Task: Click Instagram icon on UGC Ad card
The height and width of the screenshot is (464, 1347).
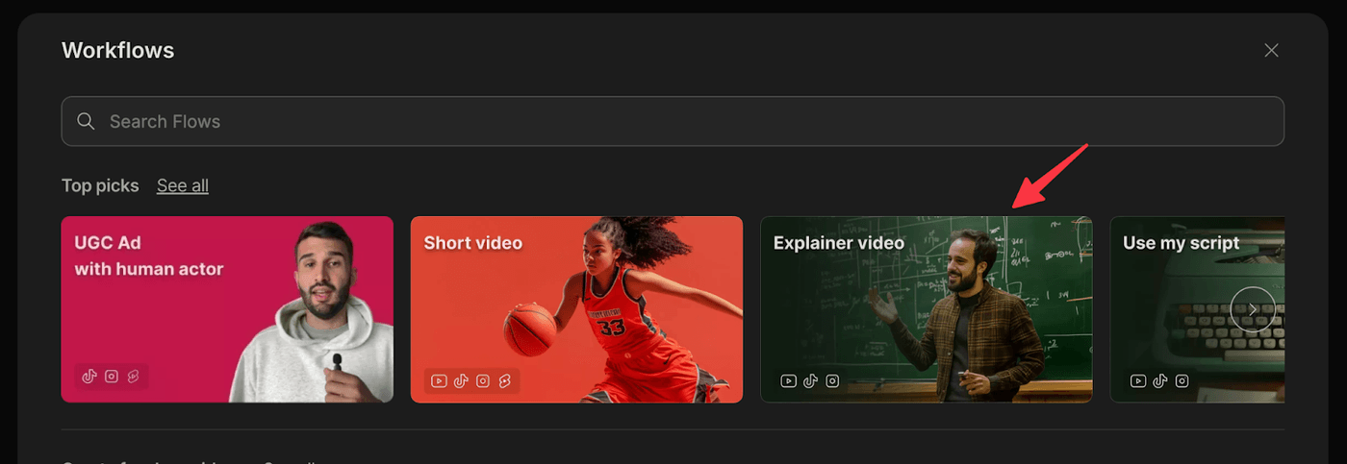Action: click(x=112, y=377)
